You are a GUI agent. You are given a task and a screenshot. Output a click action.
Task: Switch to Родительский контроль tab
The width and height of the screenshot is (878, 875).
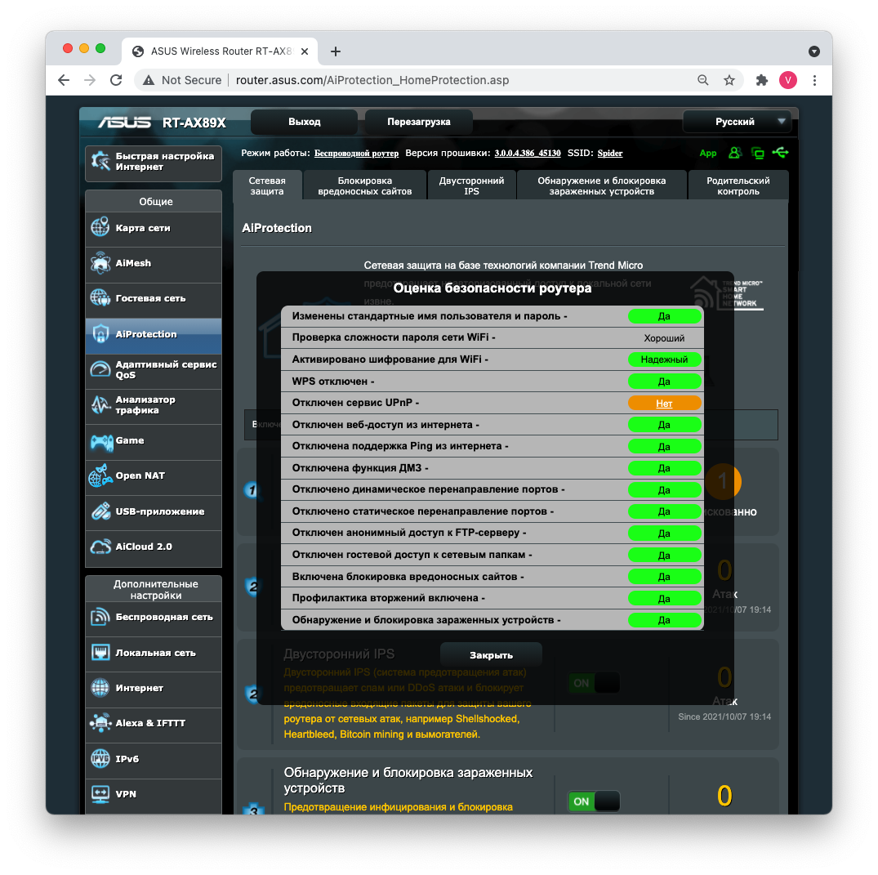point(738,186)
